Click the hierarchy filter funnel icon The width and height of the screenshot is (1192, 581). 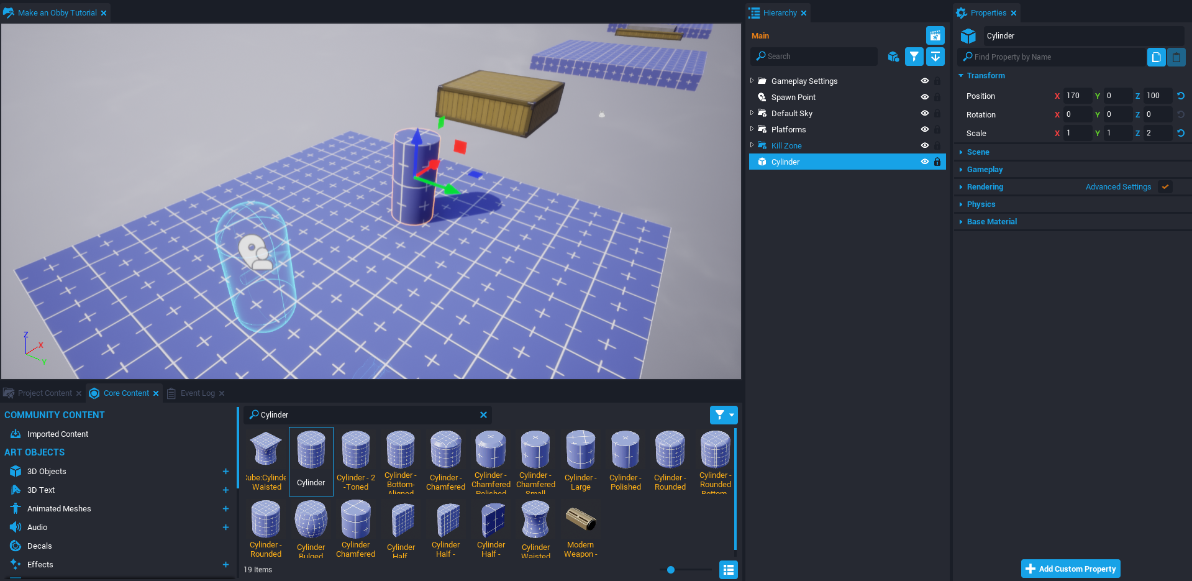click(914, 57)
